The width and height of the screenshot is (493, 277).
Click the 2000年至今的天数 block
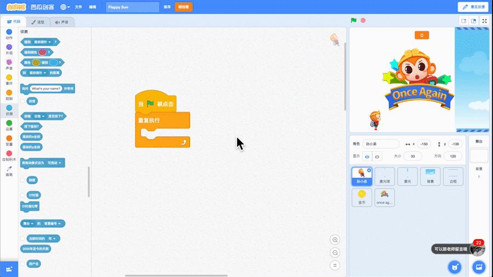point(36,249)
